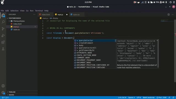The height and width of the screenshot is (99, 176).
Task: Click the errors and warnings status indicator
Action: point(5,98)
